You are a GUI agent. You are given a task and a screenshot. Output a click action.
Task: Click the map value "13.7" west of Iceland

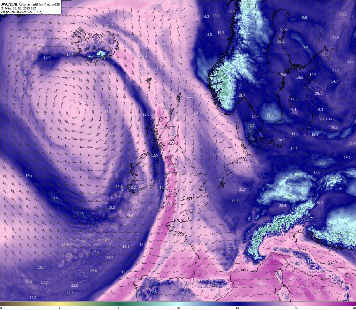pyautogui.click(x=47, y=58)
